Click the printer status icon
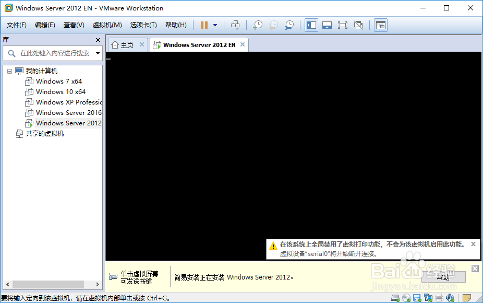 pos(439,298)
